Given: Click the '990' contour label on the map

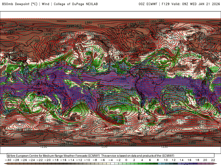Looking at the screenshot, I should [202, 125].
